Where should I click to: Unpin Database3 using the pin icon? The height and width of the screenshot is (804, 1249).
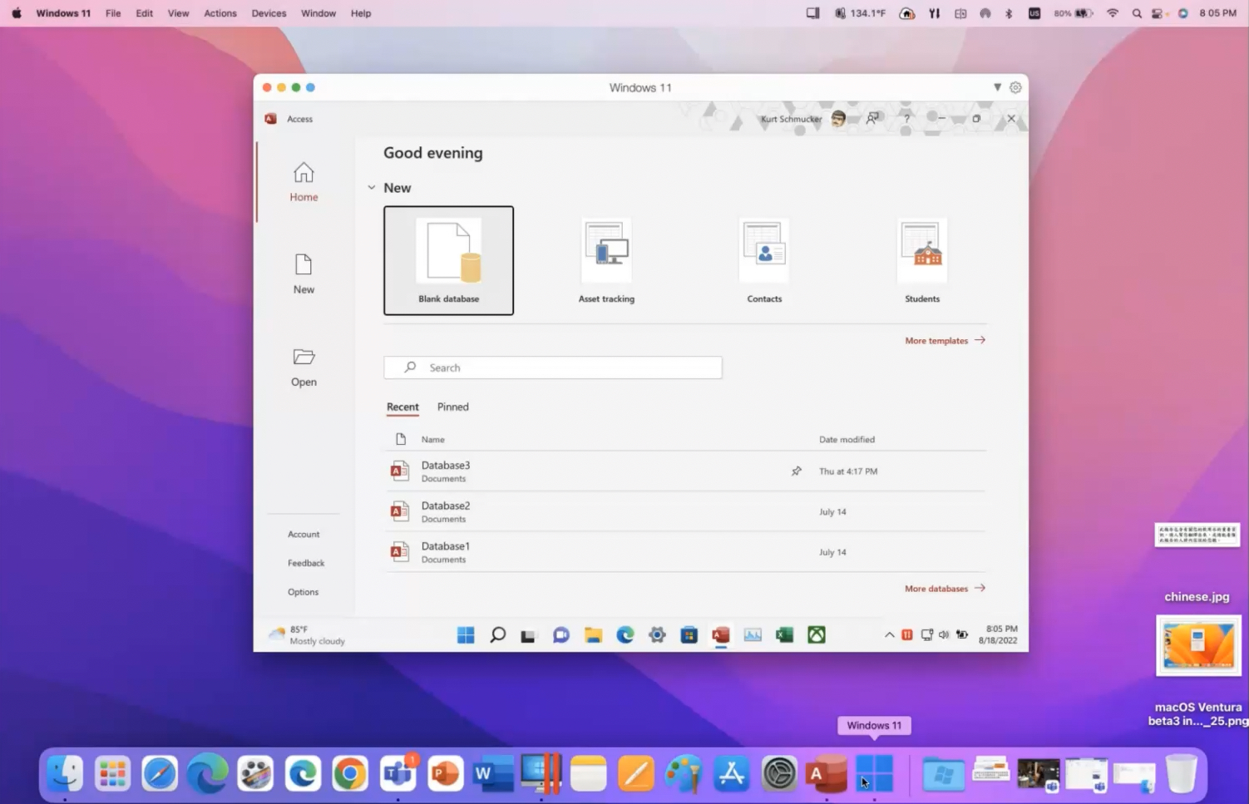pos(796,471)
